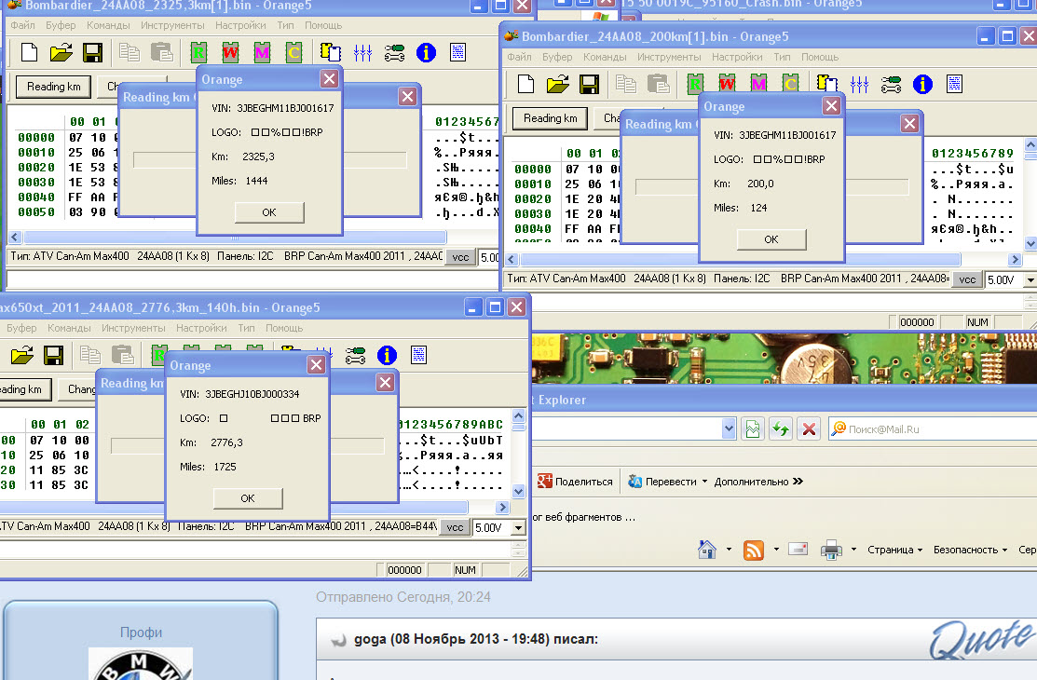Open Инструменты menu in 2325,3km window

point(172,25)
